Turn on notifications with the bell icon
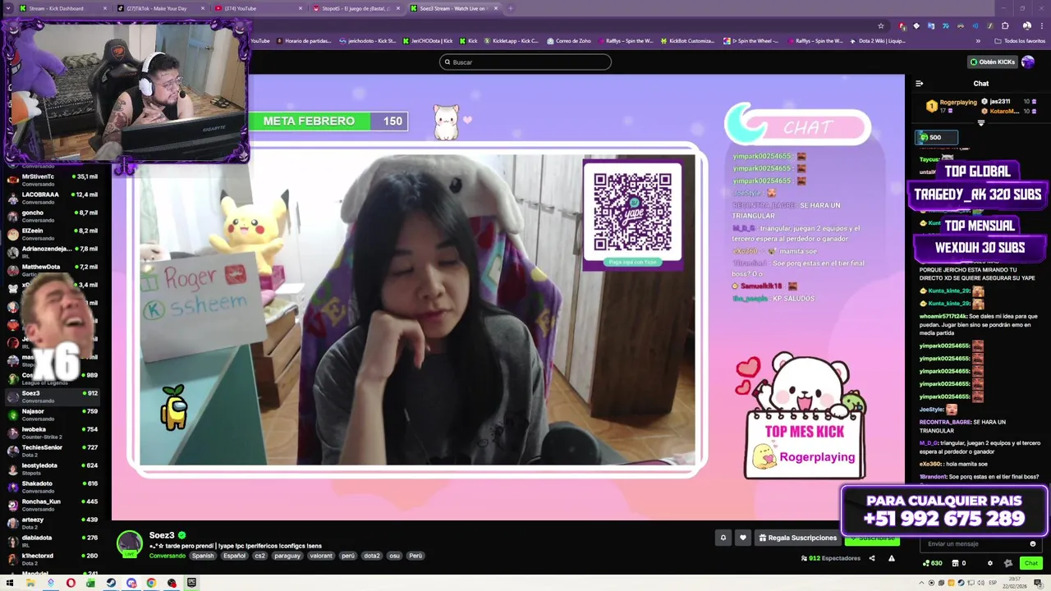Viewport: 1051px width, 591px height. coord(723,538)
